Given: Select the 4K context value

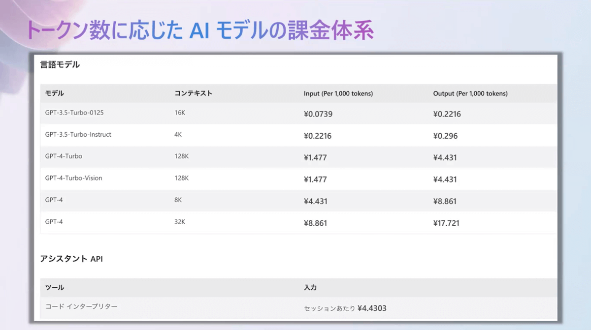Looking at the screenshot, I should pyautogui.click(x=178, y=134).
